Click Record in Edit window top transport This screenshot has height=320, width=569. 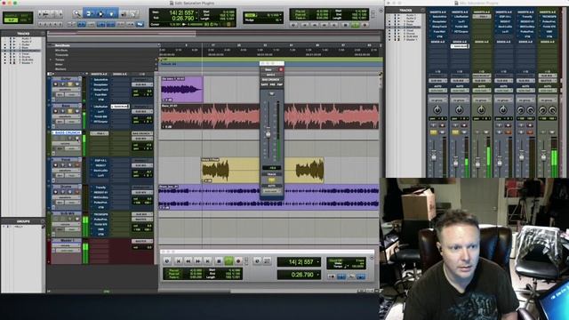[365, 25]
